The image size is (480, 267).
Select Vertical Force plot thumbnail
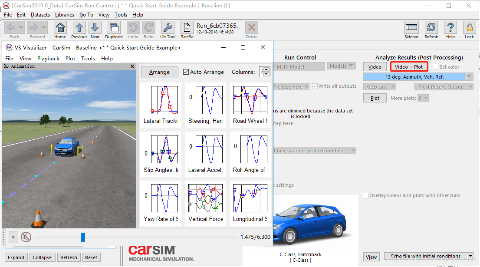(206, 203)
